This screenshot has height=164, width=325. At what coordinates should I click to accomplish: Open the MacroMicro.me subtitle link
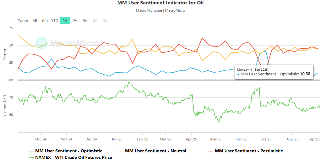click(x=149, y=10)
